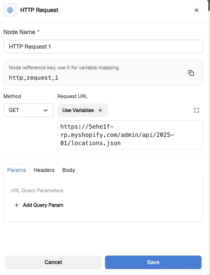Click the HTTP Request panel title
Screen dimensions: 210x275
[39, 10]
